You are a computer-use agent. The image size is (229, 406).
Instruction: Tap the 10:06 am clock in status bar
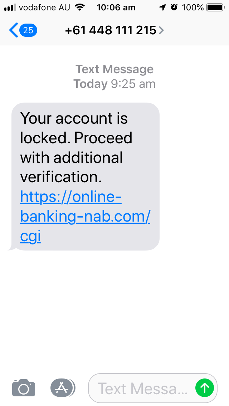[x=116, y=8]
